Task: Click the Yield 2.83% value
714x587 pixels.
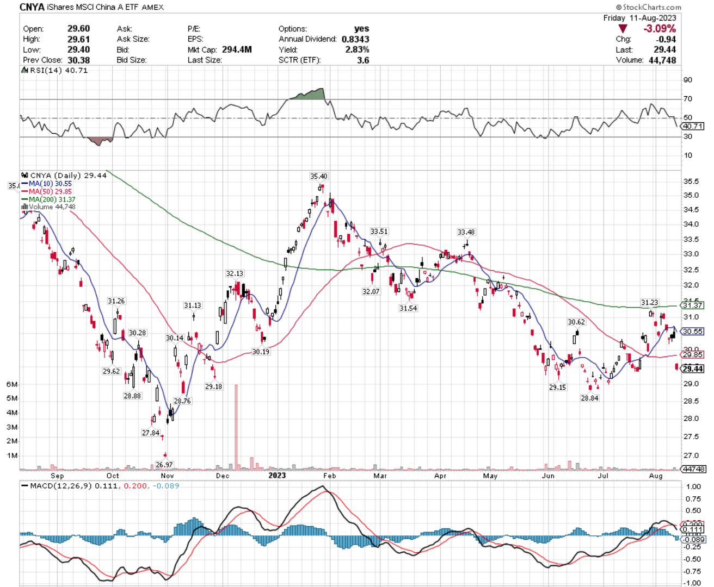Action: [357, 49]
